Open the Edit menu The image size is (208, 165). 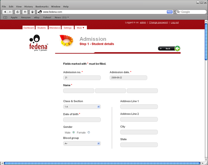(x=11, y=7)
